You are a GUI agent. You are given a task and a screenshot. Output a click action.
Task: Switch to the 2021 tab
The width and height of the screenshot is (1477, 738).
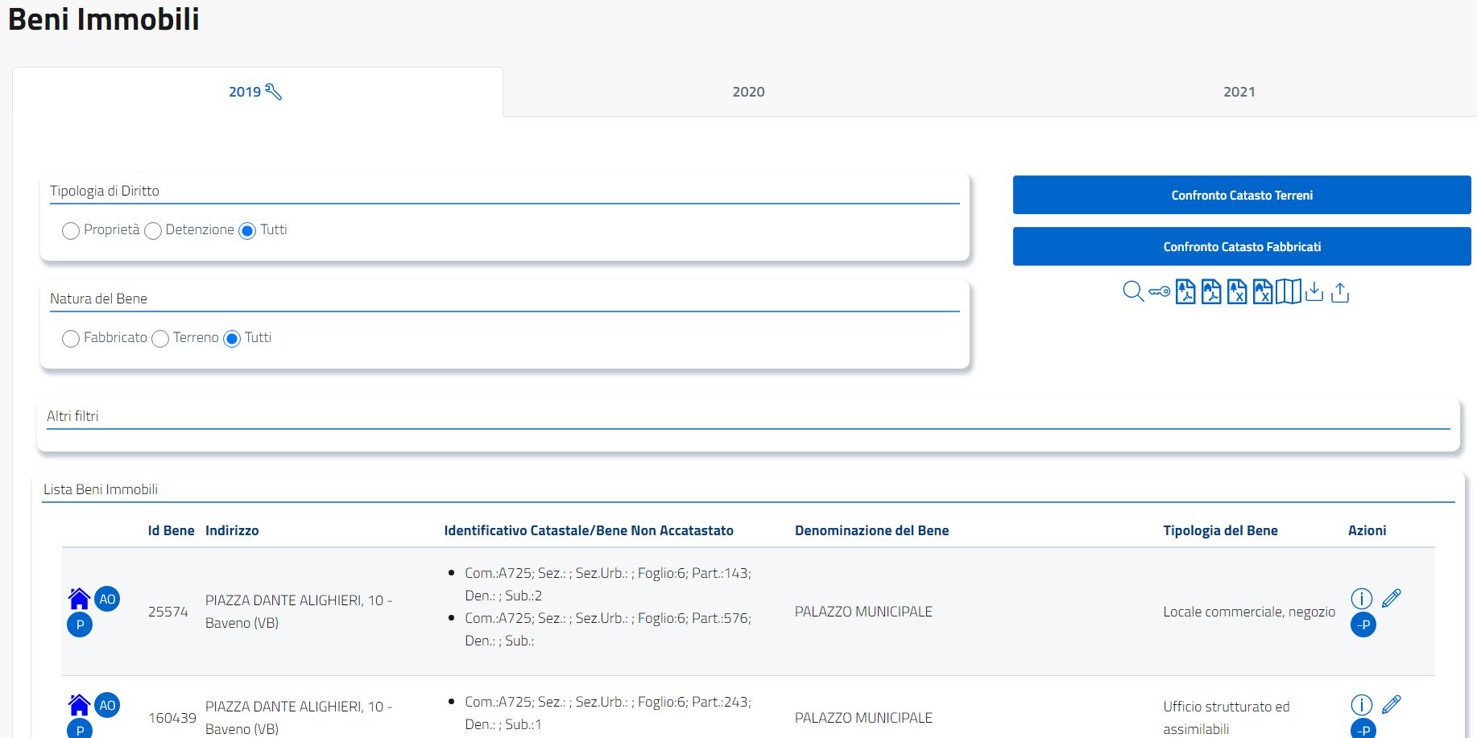click(1239, 92)
